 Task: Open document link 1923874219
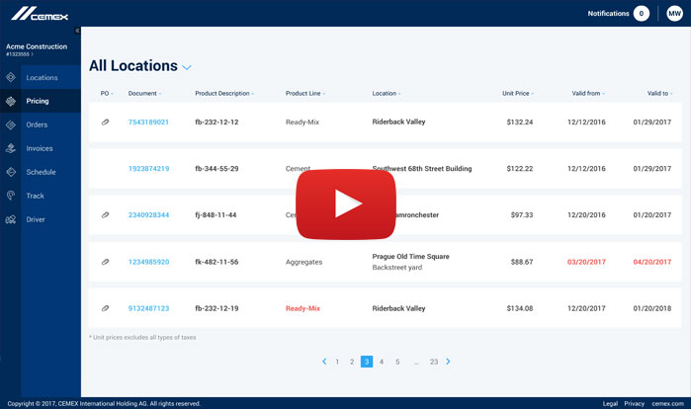click(x=148, y=169)
